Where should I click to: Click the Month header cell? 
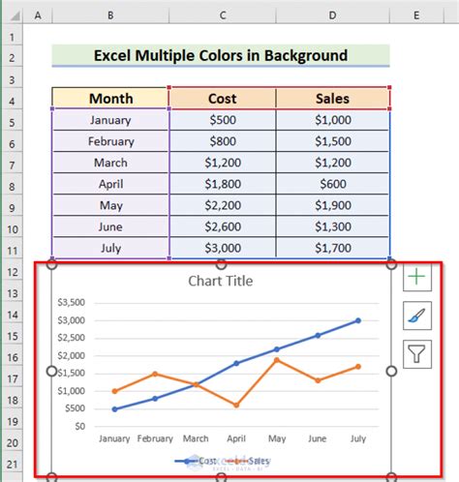coord(110,99)
